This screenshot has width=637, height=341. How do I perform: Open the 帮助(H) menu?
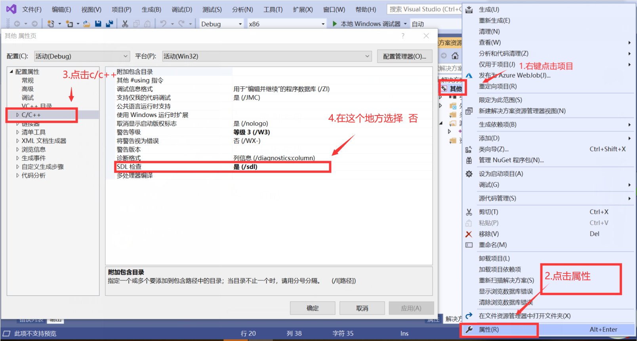click(x=366, y=9)
